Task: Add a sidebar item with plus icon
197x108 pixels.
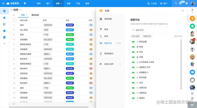Action: [4, 44]
